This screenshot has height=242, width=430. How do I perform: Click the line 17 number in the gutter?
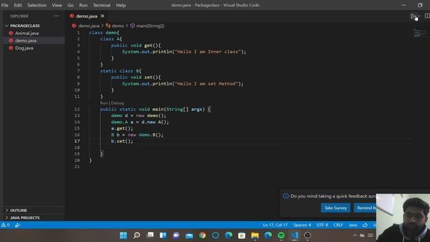[x=77, y=141]
